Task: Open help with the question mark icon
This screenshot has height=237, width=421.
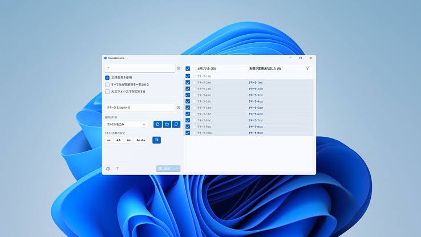Action: [x=118, y=169]
